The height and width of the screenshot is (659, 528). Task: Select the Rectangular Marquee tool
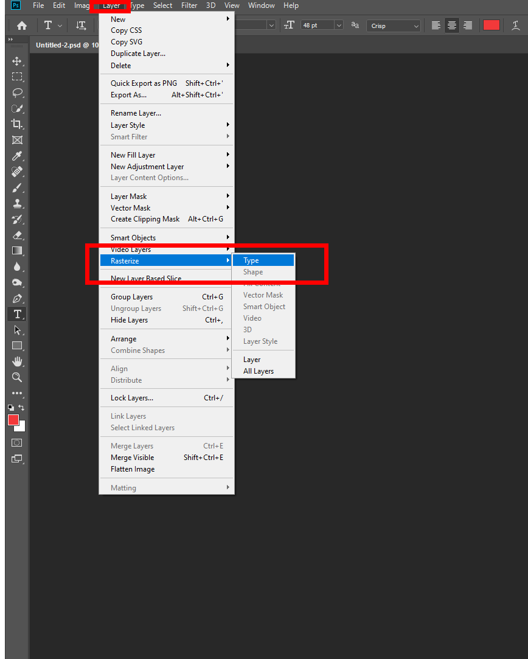tap(17, 77)
